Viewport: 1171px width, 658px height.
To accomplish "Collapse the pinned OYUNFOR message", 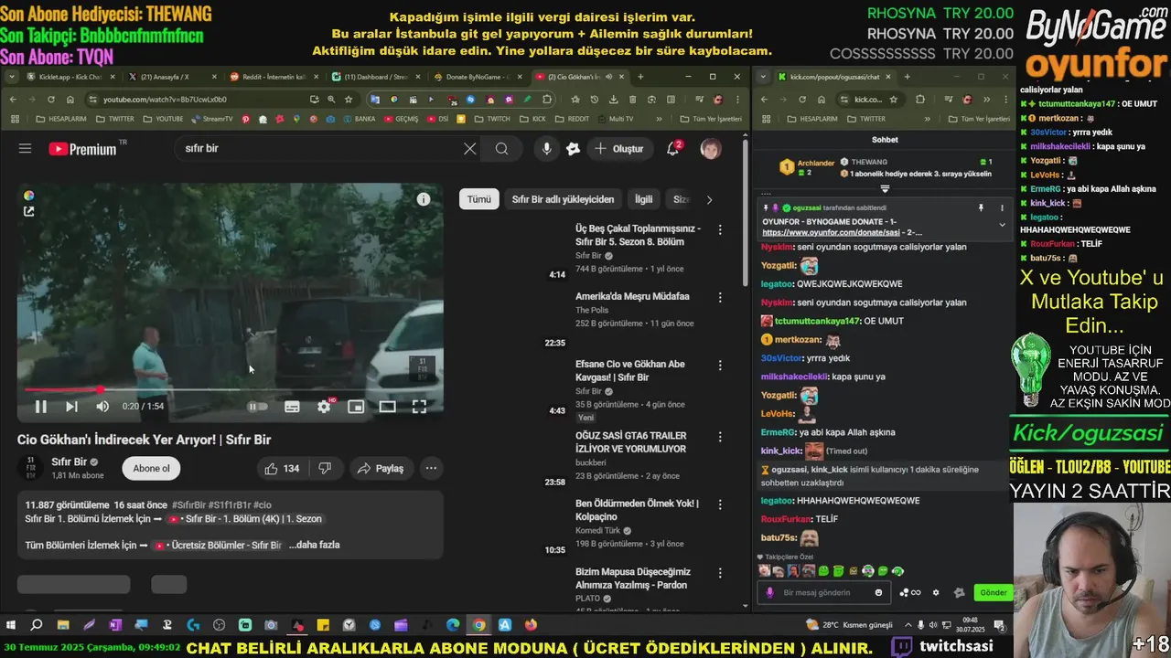I will (x=1002, y=224).
